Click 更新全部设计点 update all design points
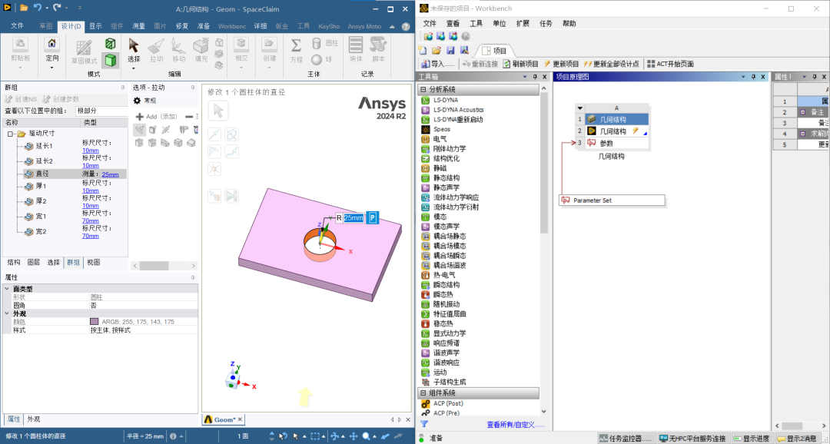Viewport: 830px width, 444px height. pyautogui.click(x=612, y=64)
